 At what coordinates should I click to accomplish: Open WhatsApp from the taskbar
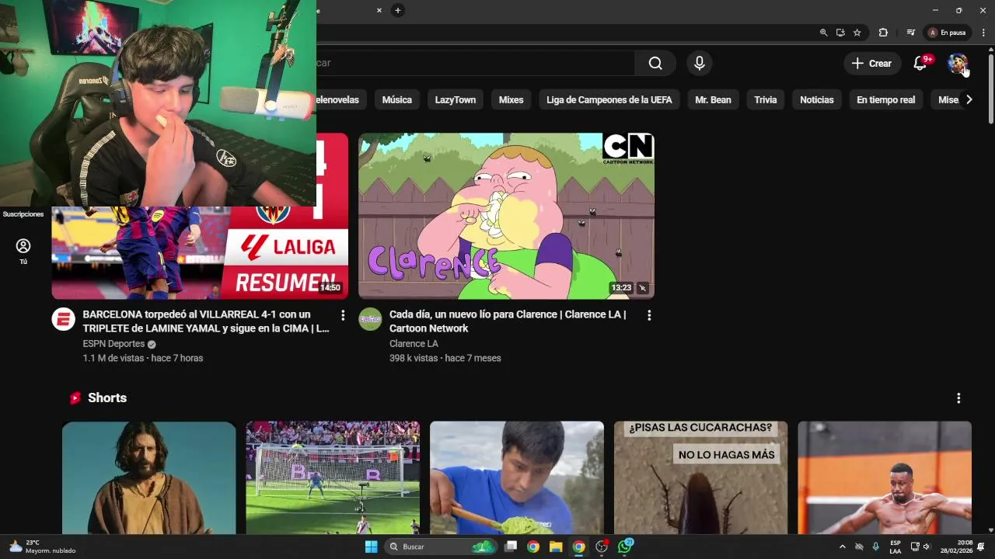(624, 547)
